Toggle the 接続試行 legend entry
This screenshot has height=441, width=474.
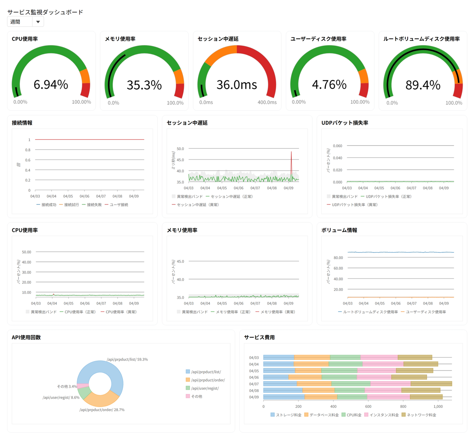[69, 205]
